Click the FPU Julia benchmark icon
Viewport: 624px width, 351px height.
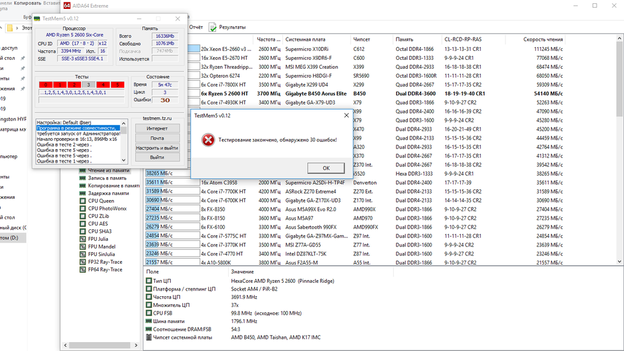(x=82, y=239)
